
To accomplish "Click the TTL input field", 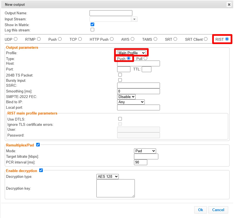I will tap(146, 69).
